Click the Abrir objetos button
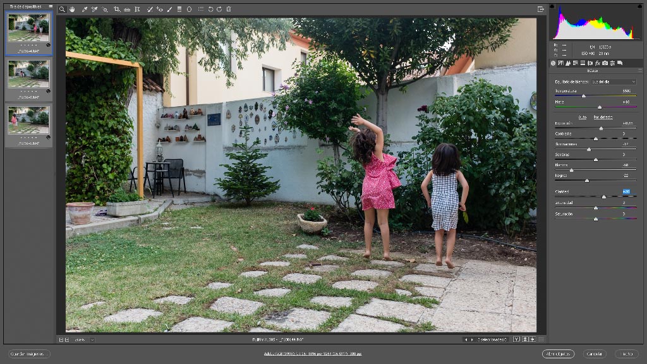This screenshot has height=364, width=647. pyautogui.click(x=558, y=354)
